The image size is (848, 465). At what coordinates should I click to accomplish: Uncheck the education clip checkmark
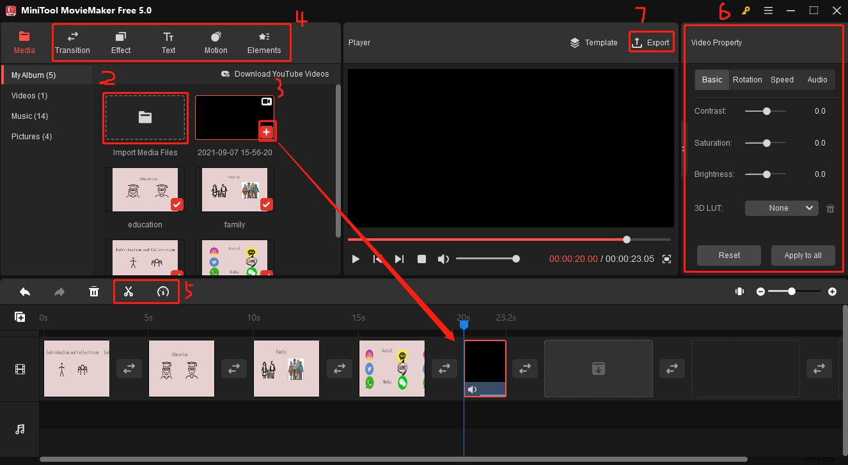click(177, 205)
